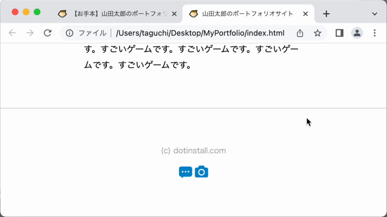Switch to the 【お手本】山田太郎 tab
This screenshot has height=217, width=387.
pyautogui.click(x=117, y=14)
